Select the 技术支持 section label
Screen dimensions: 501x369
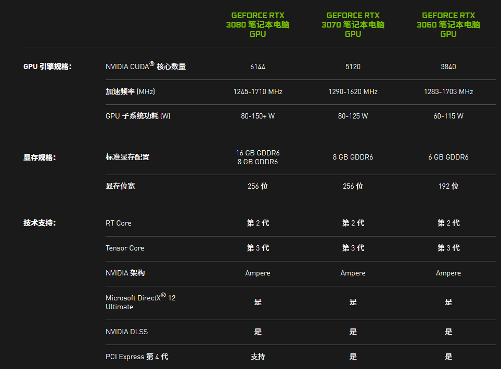(x=40, y=223)
